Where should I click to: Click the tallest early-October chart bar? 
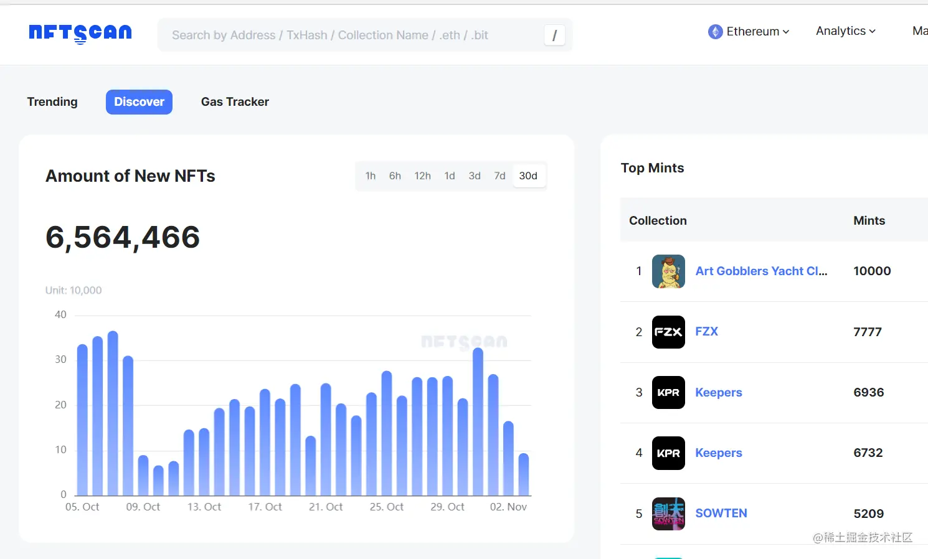point(113,413)
